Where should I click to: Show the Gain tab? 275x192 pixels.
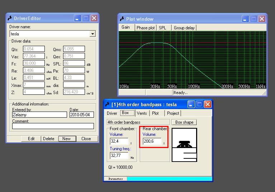pyautogui.click(x=126, y=28)
